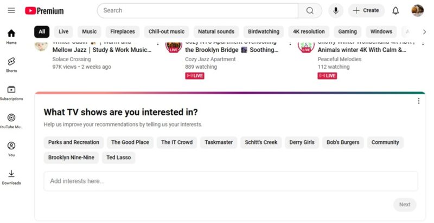Open the Cozy Jazz Apartment channel link
The height and width of the screenshot is (223, 434).
(x=209, y=58)
